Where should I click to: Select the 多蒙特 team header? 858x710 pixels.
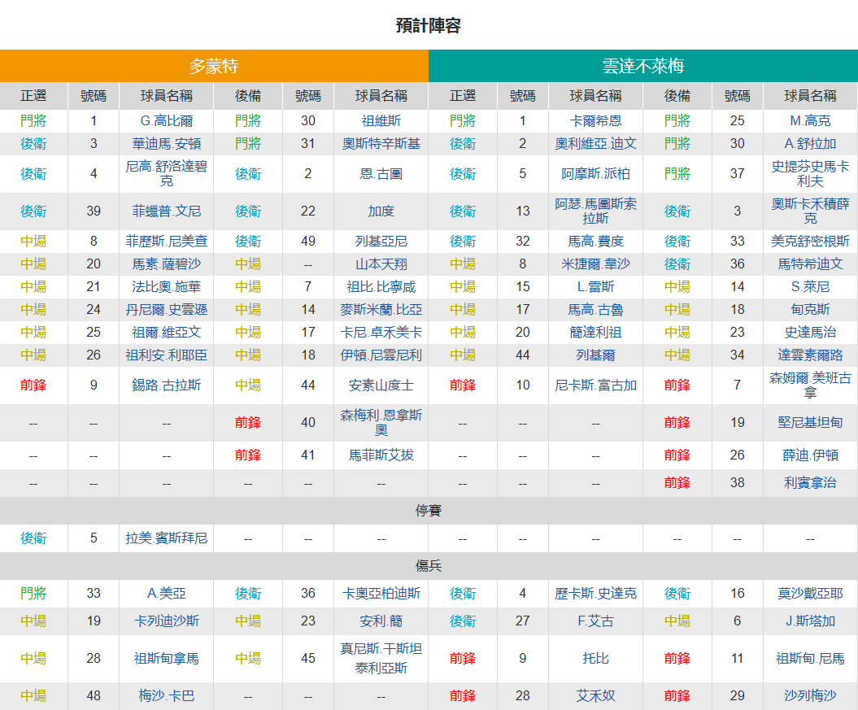coord(214,66)
